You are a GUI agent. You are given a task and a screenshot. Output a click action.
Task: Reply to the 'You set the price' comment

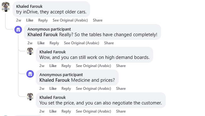[x=66, y=111]
